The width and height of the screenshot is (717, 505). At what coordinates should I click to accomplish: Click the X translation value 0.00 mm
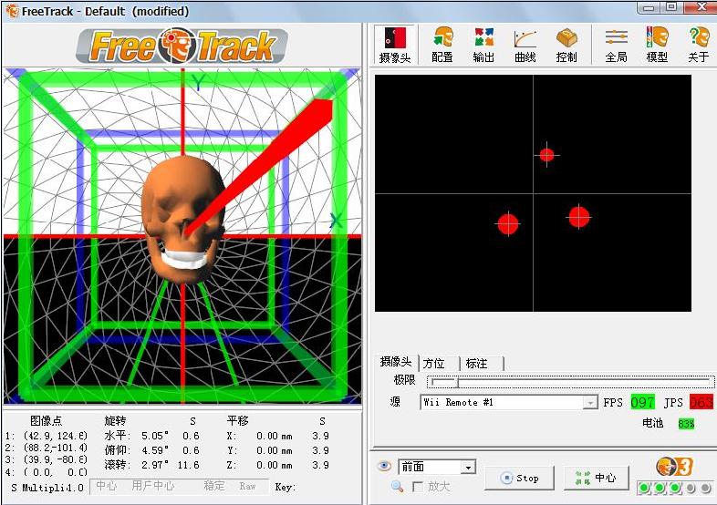(x=275, y=436)
